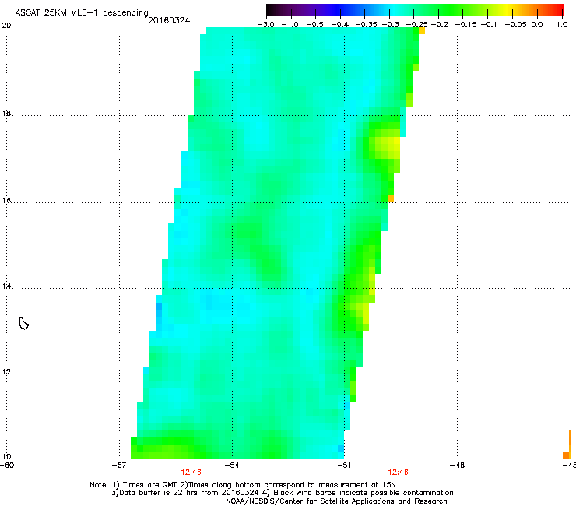This screenshot has width=576, height=506.
Task: Click the -3.0 color bar label
Action: coord(265,25)
